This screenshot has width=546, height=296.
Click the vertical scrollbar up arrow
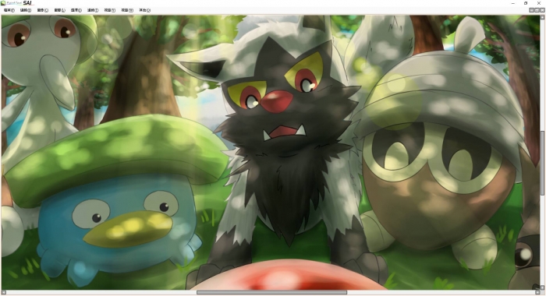(x=542, y=17)
